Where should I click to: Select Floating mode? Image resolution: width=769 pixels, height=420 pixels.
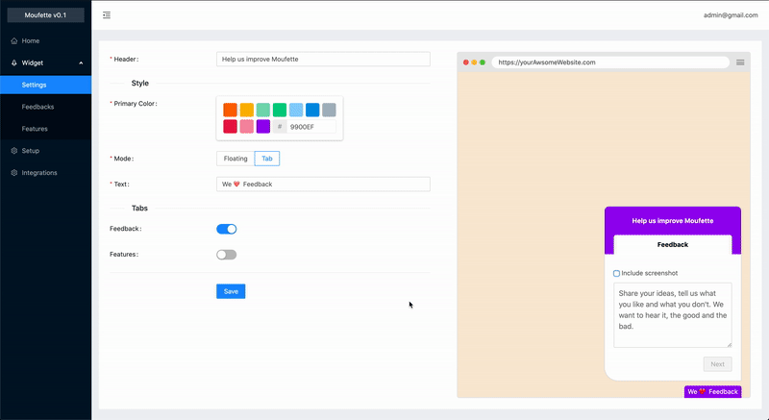pyautogui.click(x=236, y=159)
